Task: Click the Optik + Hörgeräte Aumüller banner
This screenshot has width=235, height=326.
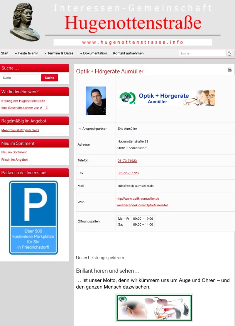Action: point(166,98)
